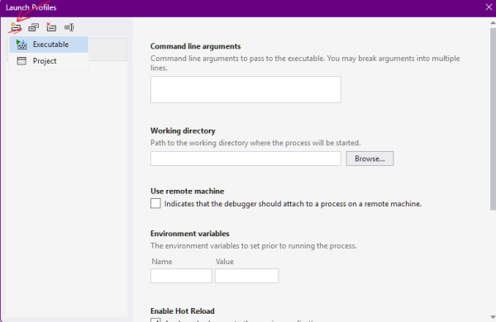Click Browse for working directory
The width and height of the screenshot is (496, 322).
point(370,159)
